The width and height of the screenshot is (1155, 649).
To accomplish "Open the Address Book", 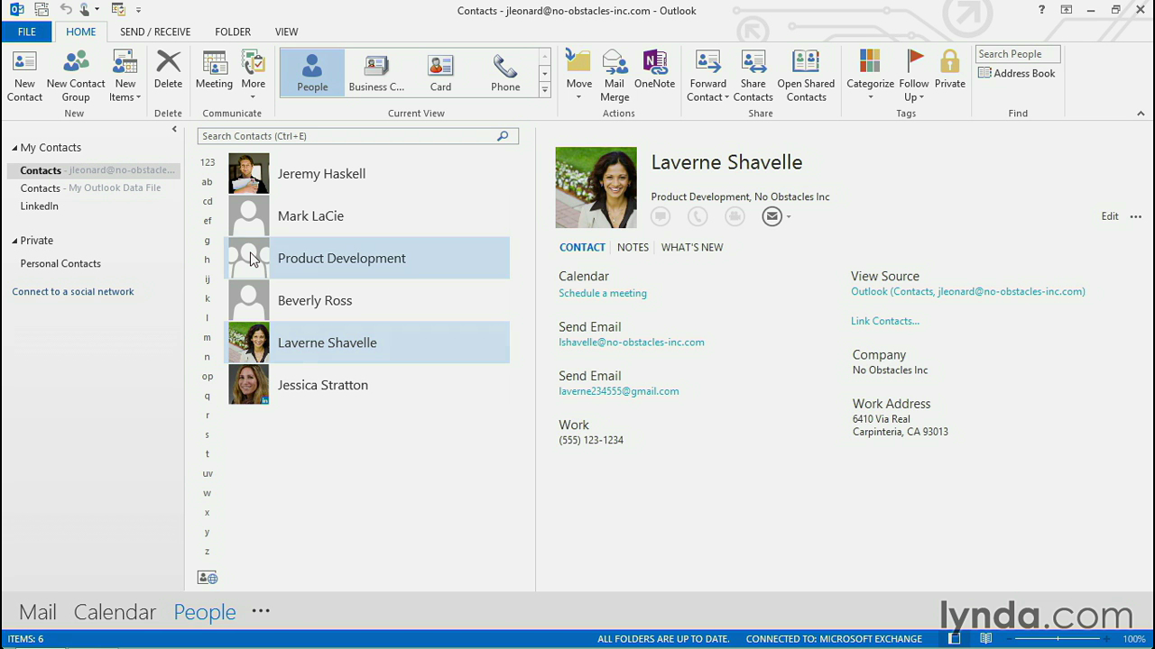I will (x=1016, y=74).
